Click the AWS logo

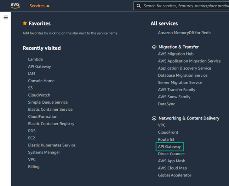[15, 6]
